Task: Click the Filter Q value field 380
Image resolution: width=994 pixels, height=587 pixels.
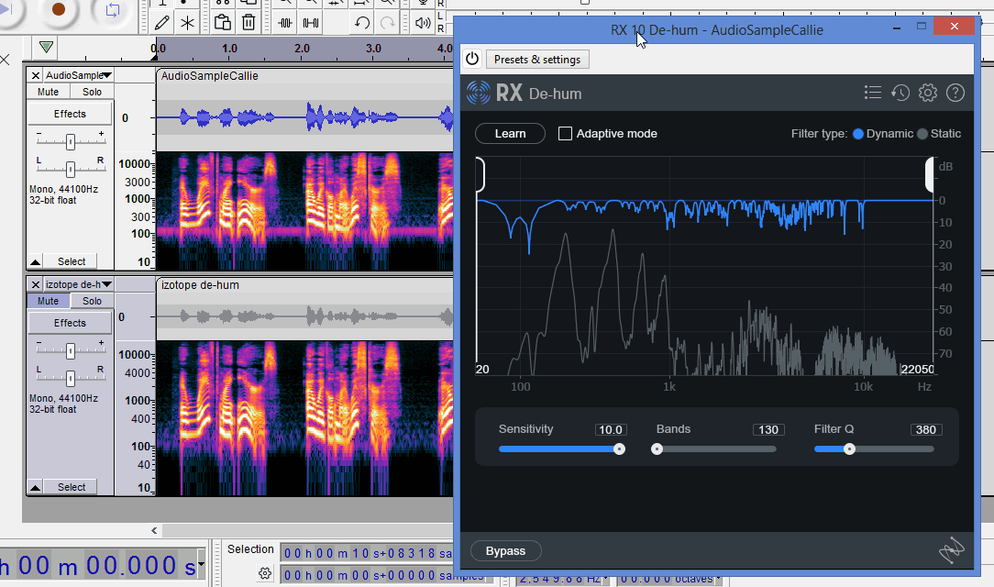Action: coord(926,430)
